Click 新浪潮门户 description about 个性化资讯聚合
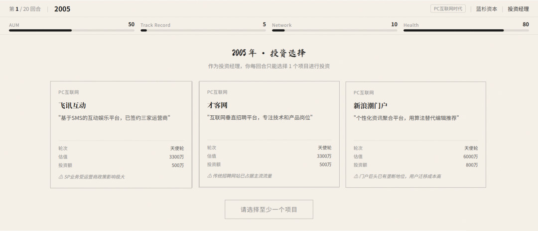Viewport: 538px width, 231px height. [406, 118]
